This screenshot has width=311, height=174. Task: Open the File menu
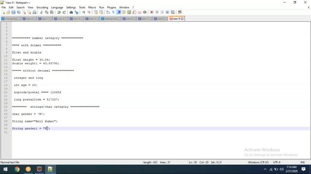pos(3,7)
